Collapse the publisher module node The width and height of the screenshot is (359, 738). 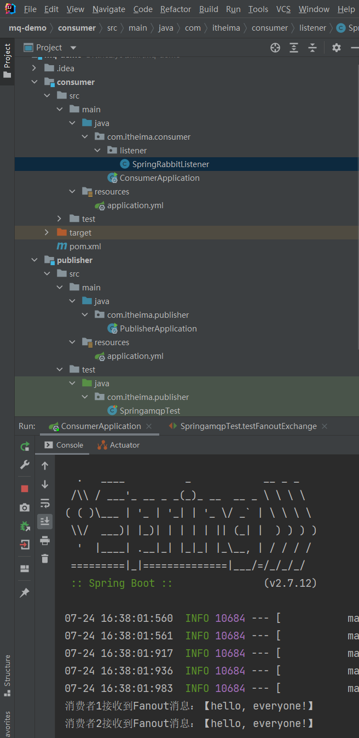(x=34, y=260)
